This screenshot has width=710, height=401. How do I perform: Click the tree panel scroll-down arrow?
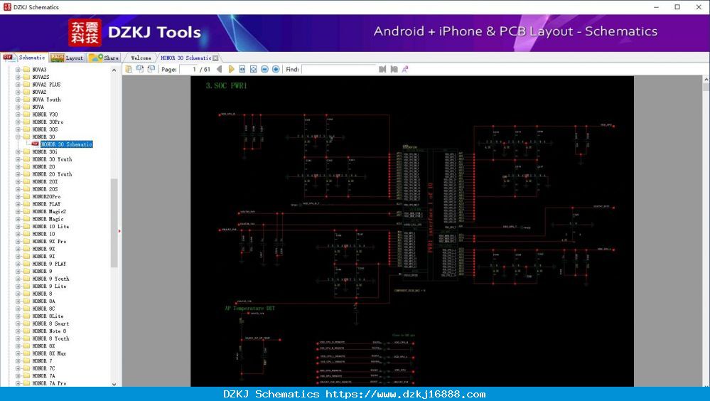point(114,384)
